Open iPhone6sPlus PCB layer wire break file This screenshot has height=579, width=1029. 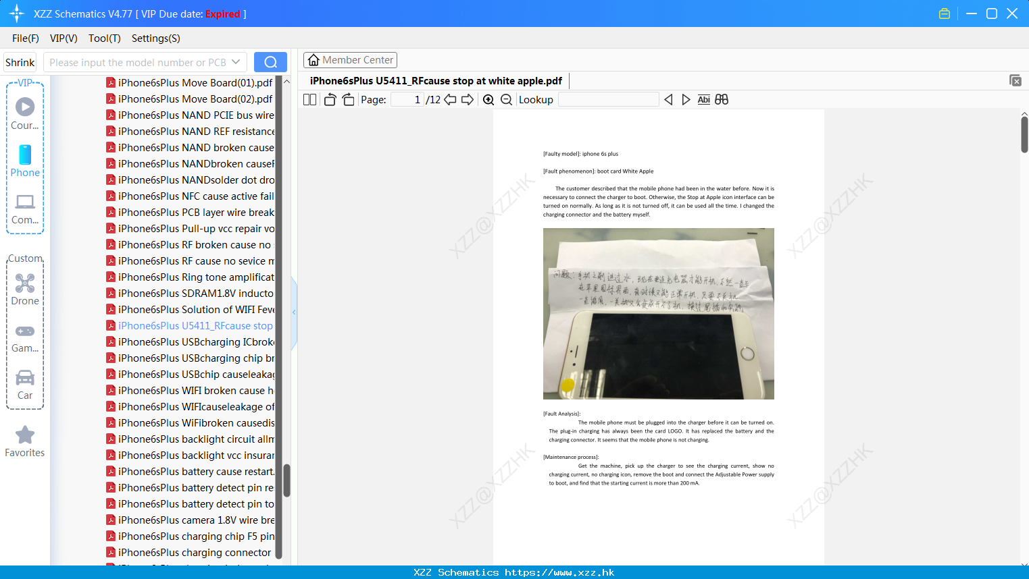[x=191, y=213]
